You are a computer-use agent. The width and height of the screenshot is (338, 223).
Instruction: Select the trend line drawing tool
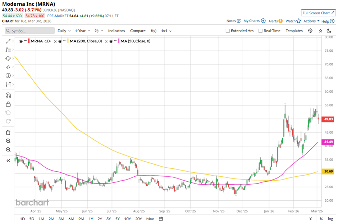tap(8, 41)
